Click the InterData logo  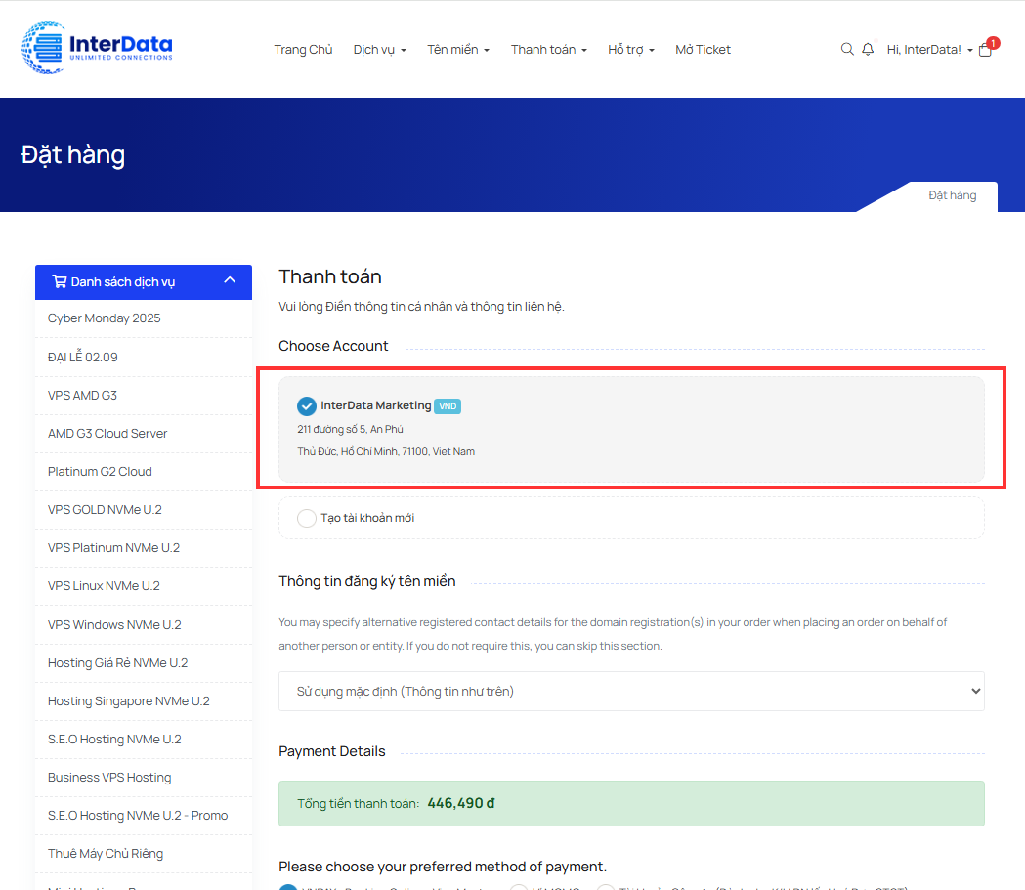tap(97, 48)
